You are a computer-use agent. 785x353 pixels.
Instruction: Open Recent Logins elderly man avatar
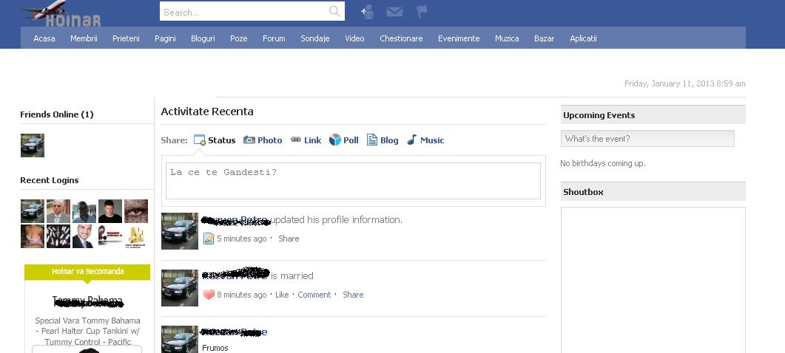(58, 211)
